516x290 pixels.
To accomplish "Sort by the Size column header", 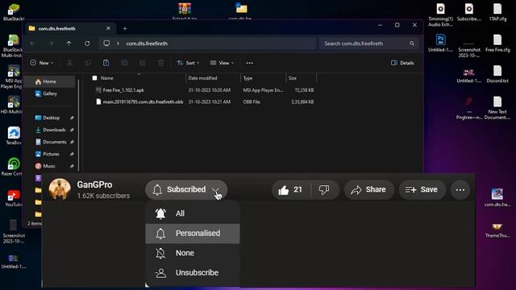I will pos(293,78).
